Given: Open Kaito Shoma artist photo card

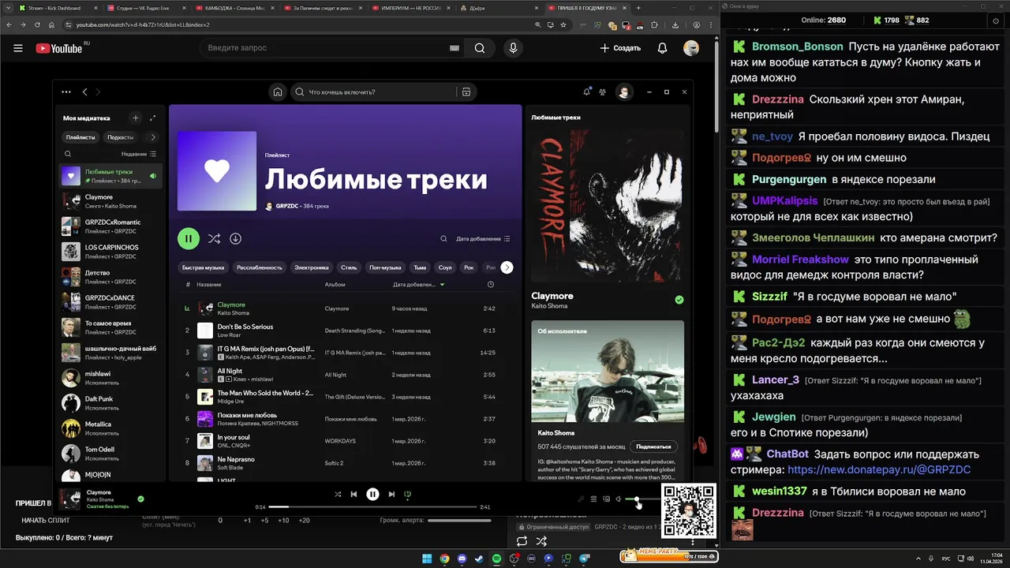Looking at the screenshot, I should coord(608,372).
